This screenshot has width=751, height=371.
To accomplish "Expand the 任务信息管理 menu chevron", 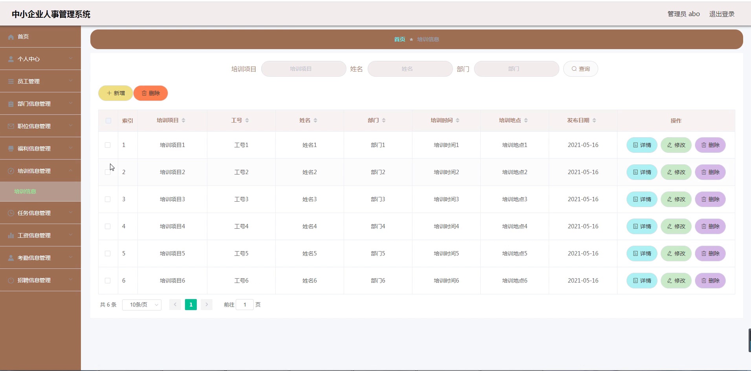I will tap(71, 213).
